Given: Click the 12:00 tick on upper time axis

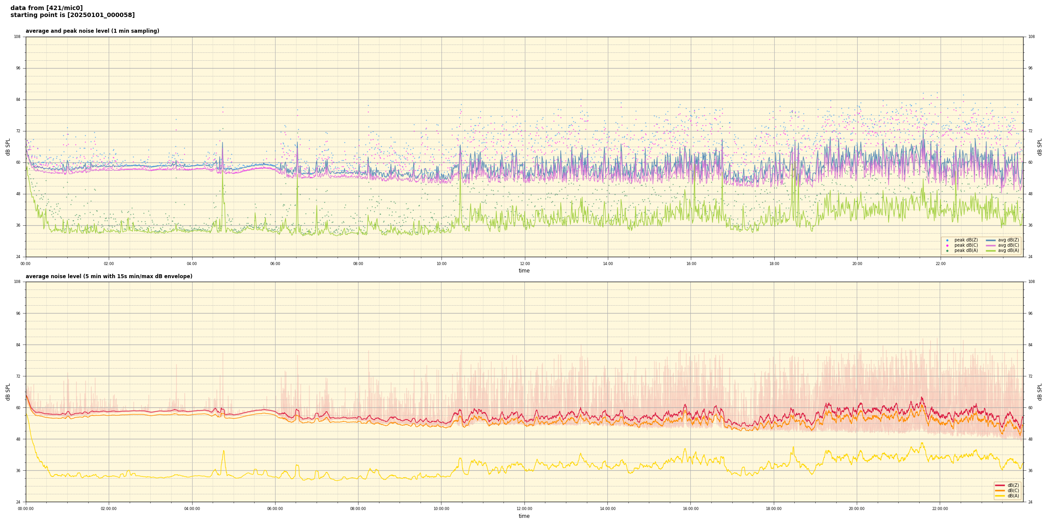Looking at the screenshot, I should tap(524, 264).
